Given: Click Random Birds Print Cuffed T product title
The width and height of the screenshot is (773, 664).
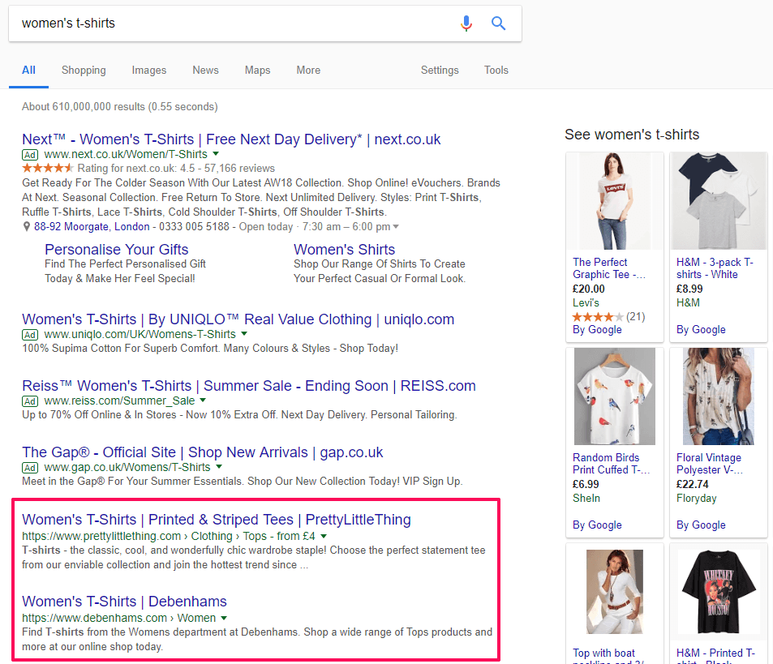Looking at the screenshot, I should (x=612, y=464).
